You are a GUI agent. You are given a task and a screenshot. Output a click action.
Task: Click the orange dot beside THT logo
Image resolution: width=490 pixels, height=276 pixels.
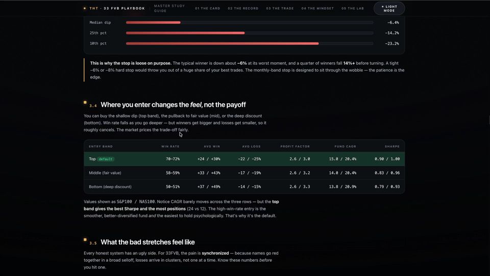pyautogui.click(x=85, y=9)
